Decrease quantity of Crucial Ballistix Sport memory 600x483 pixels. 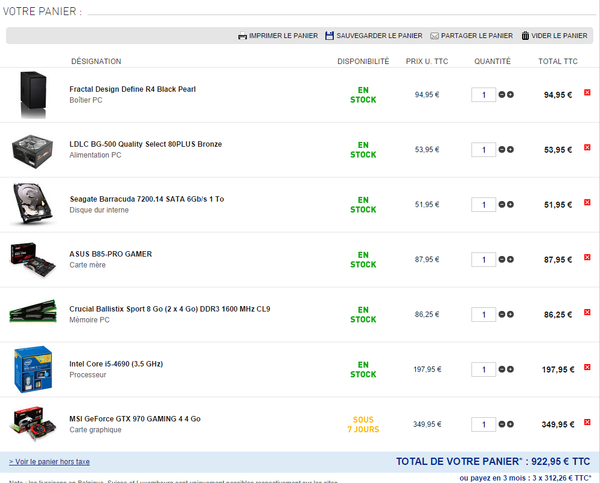click(x=502, y=314)
